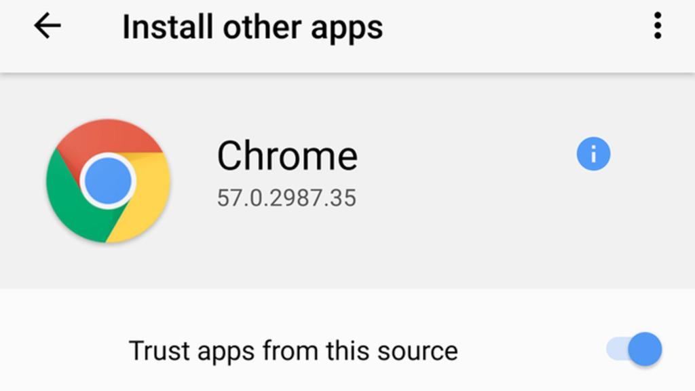
Task: Select the Chrome app name text
Action: (x=288, y=155)
